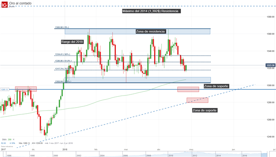This screenshot has width=276, height=157.
Task: Click the 'Datos indicativos' notice
Action: 7,146
